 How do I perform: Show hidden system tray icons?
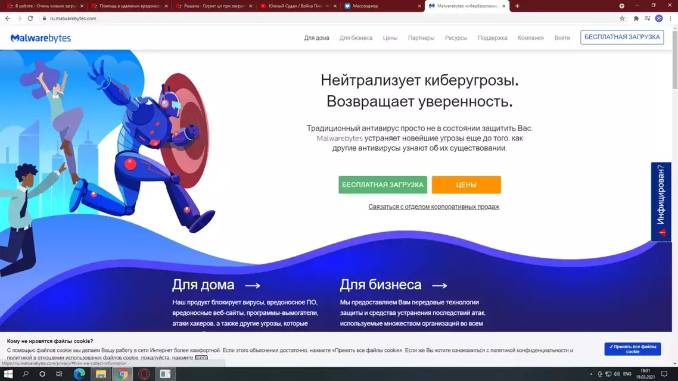[591, 374]
